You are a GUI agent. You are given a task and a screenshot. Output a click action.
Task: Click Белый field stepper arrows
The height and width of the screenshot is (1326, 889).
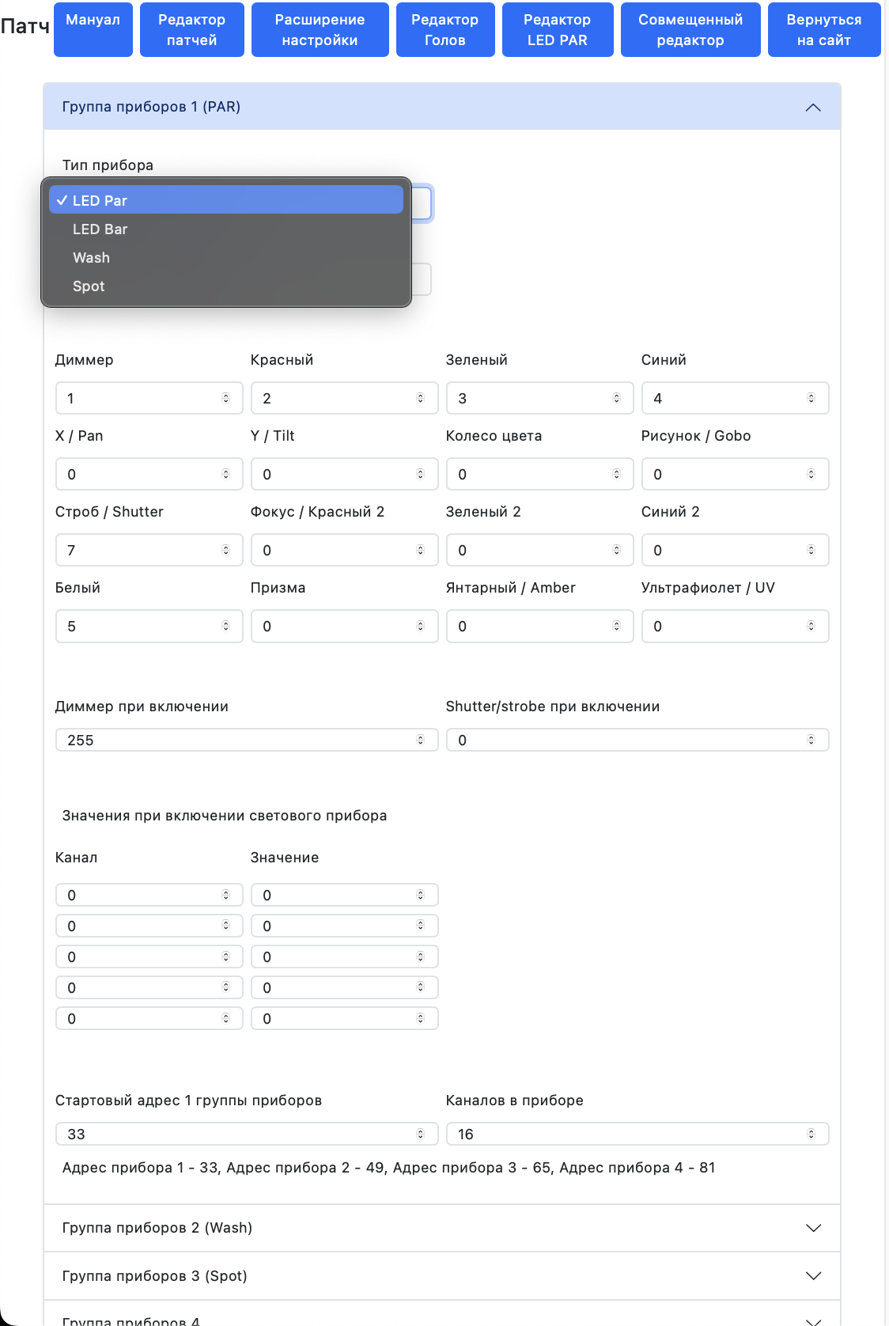click(226, 626)
